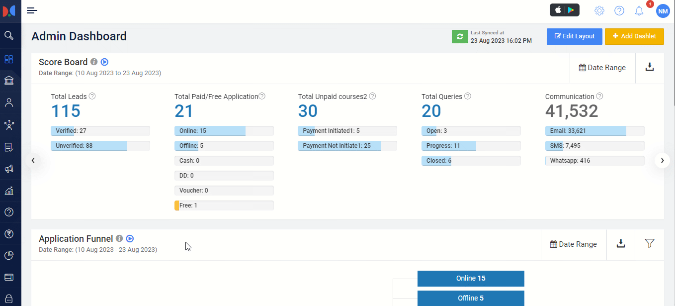
Task: Click the app logo at top left
Action: 9,11
